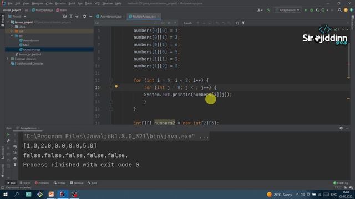Image resolution: width=355 pixels, height=199 pixels.
Task: Open the user account icon in toolbar
Action: 259,10
